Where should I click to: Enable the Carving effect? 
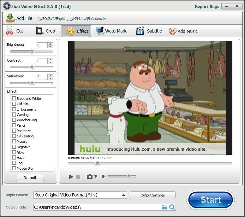click(x=14, y=115)
